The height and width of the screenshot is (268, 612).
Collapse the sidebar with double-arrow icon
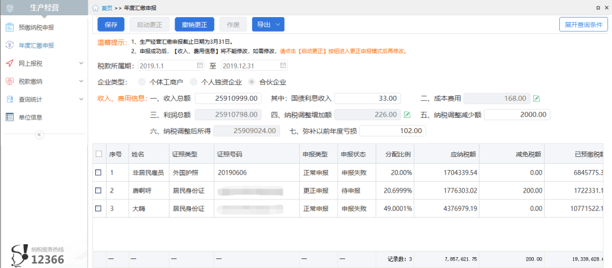[40, 135]
